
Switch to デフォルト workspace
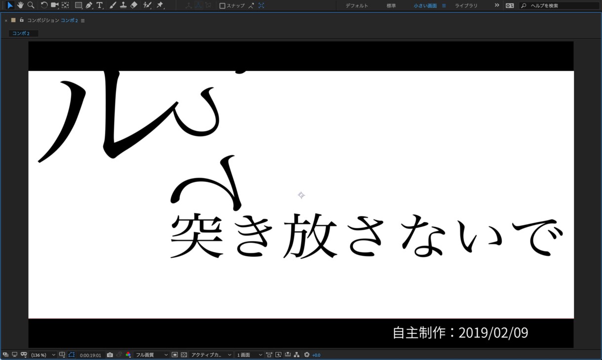(357, 6)
